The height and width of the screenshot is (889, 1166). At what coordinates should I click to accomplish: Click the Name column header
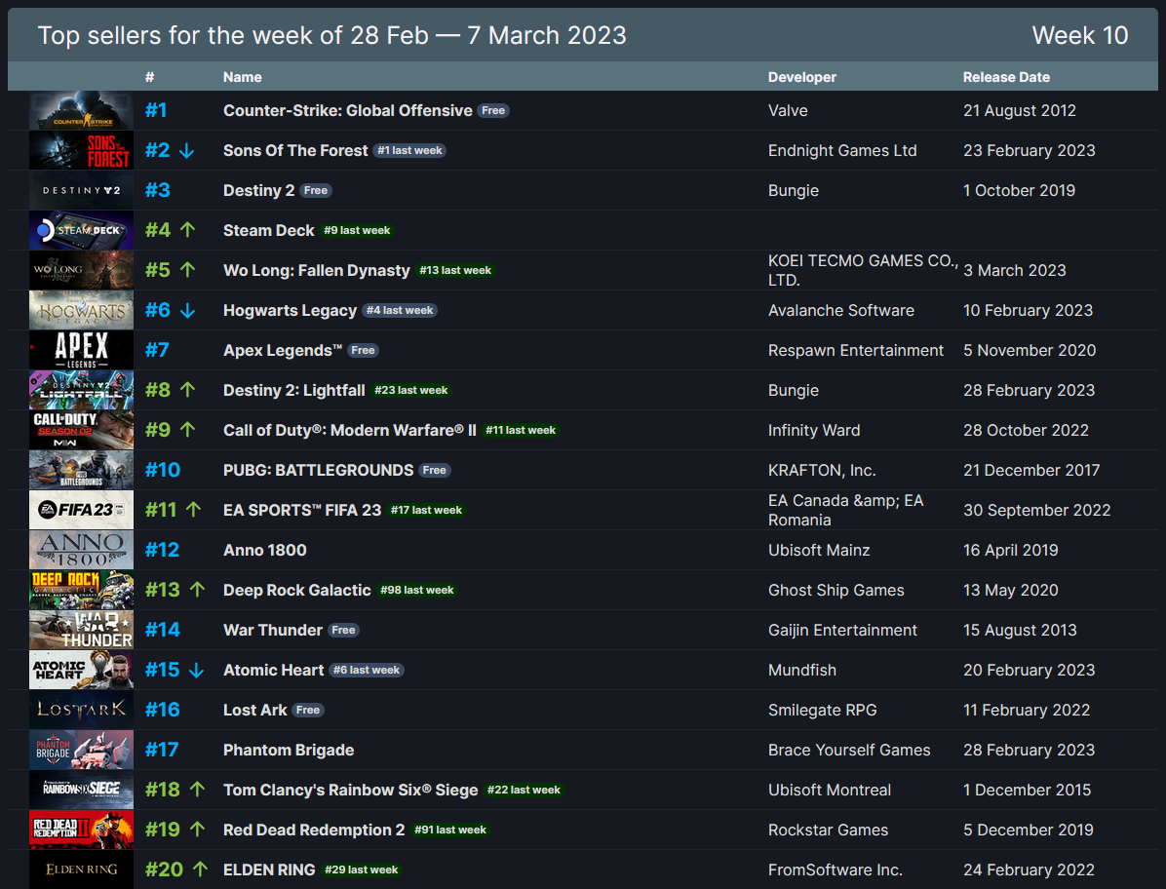pyautogui.click(x=243, y=77)
